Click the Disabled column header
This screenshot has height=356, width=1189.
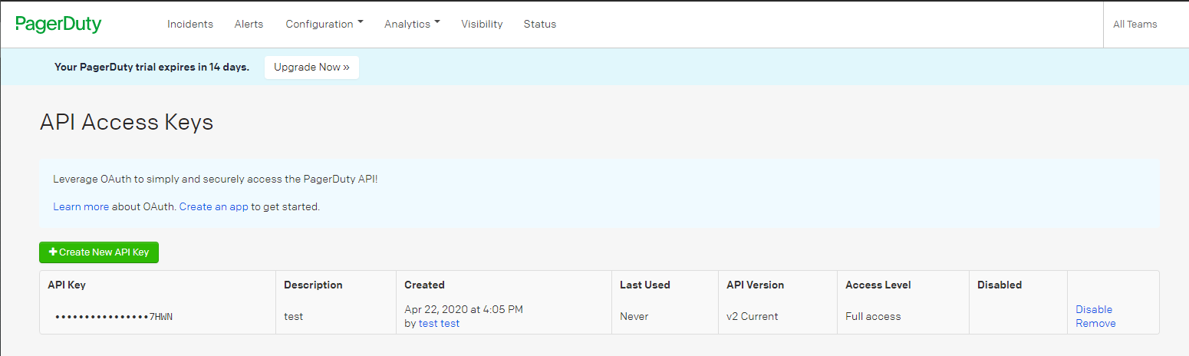pyautogui.click(x=1000, y=285)
